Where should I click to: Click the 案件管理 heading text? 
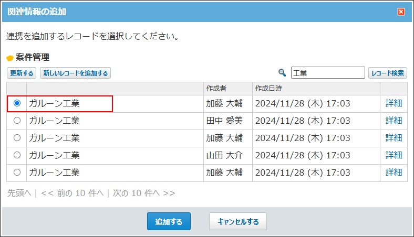coord(33,57)
